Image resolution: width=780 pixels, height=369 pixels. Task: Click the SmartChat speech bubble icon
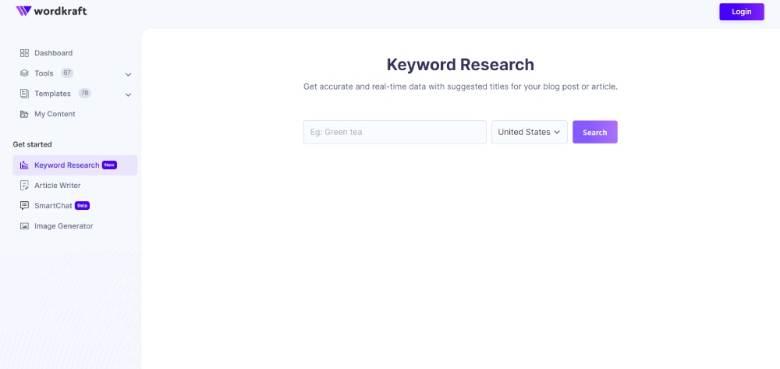[24, 206]
